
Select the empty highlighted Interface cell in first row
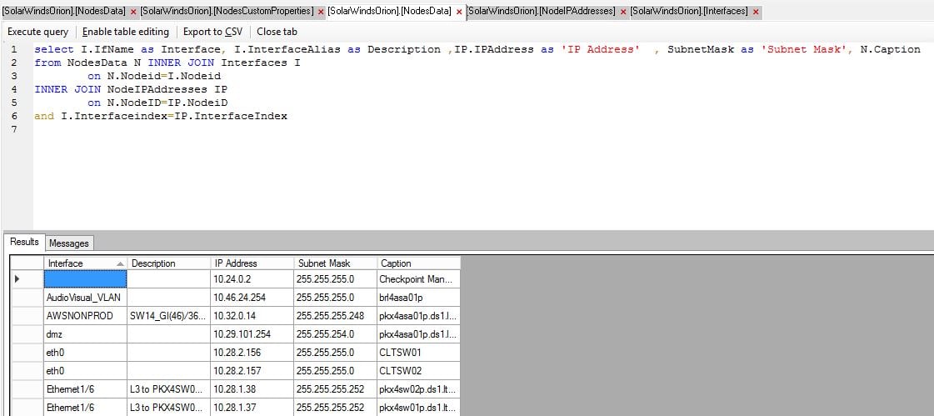tap(85, 279)
